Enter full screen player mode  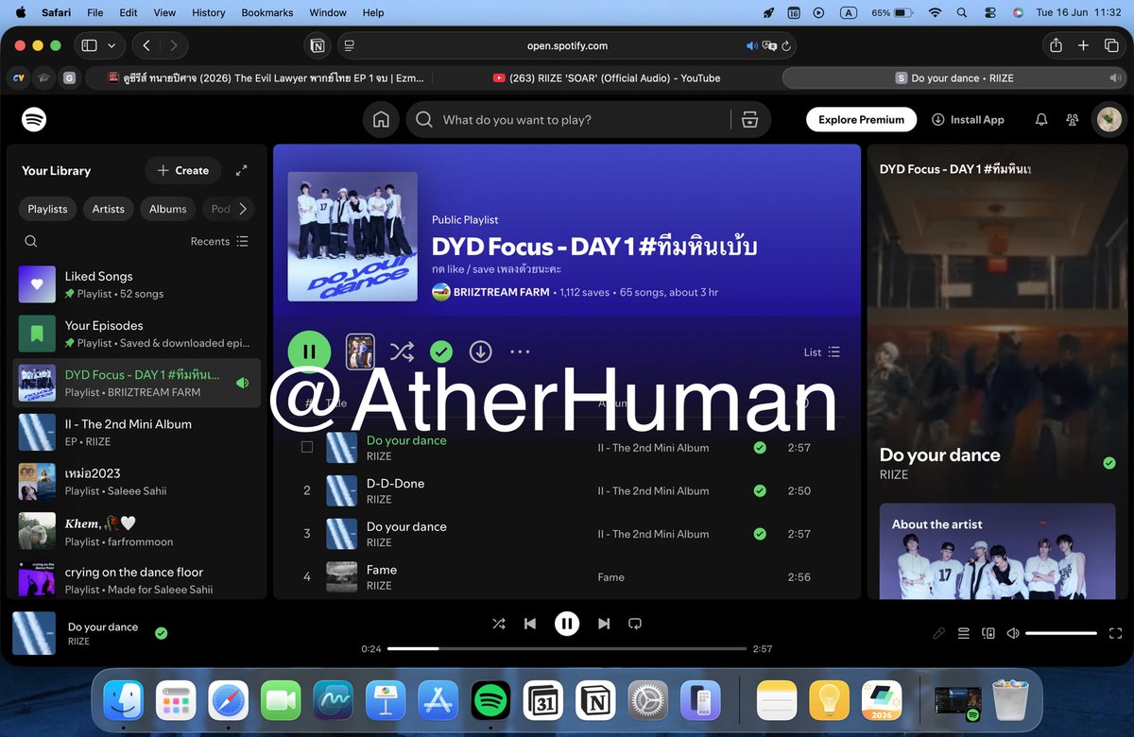(1115, 633)
